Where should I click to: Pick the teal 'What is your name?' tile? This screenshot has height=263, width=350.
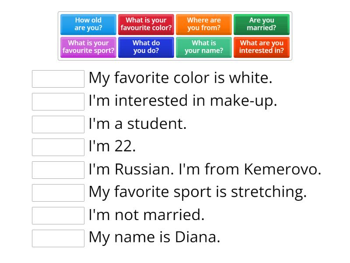click(204, 47)
